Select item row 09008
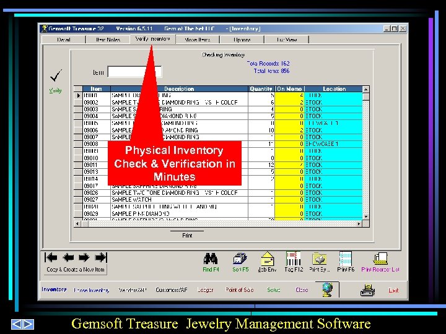Viewport: 446px width, 334px height. point(218,144)
